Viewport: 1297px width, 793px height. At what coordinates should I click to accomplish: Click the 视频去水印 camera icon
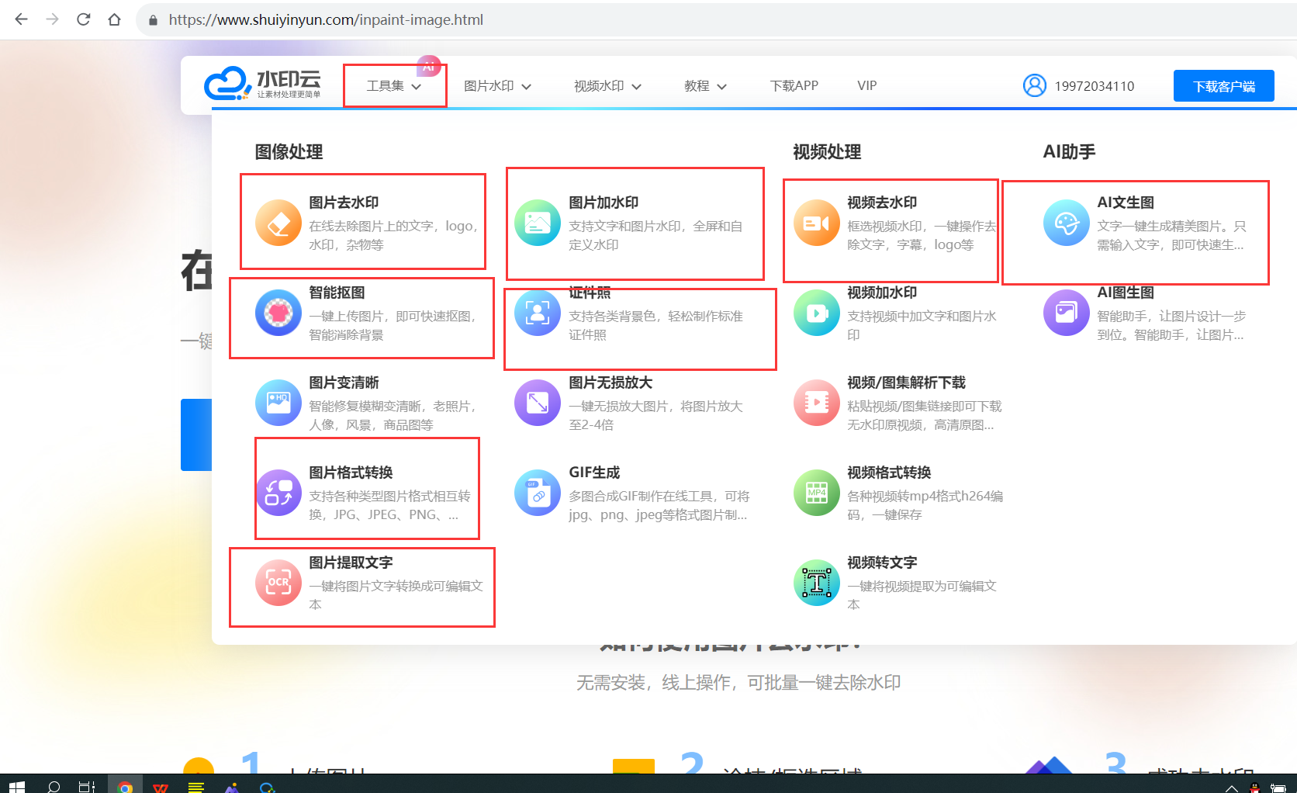pyautogui.click(x=817, y=223)
